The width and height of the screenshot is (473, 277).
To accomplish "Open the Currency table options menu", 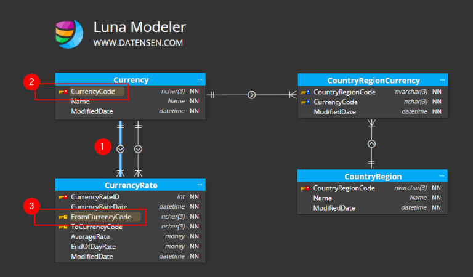I will (x=200, y=79).
